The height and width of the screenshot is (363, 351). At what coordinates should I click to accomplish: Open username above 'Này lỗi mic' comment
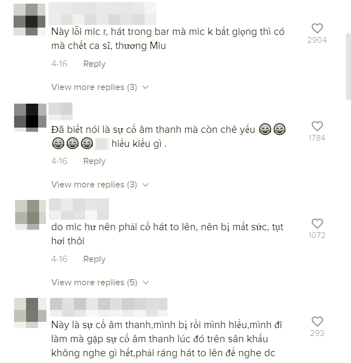[x=102, y=14]
